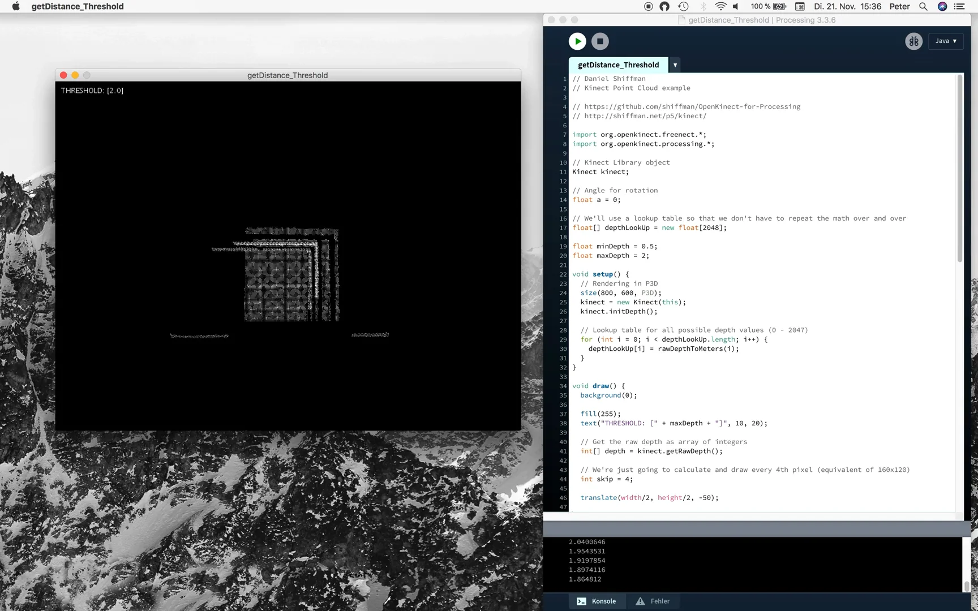
Task: Open the Wi-Fi status menu
Action: click(x=720, y=6)
